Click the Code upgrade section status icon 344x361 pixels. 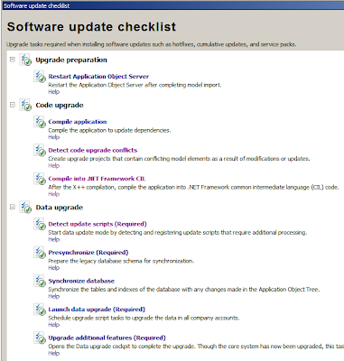(x=26, y=105)
